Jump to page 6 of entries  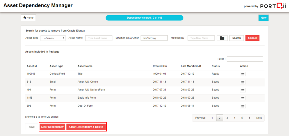tap(249, 118)
